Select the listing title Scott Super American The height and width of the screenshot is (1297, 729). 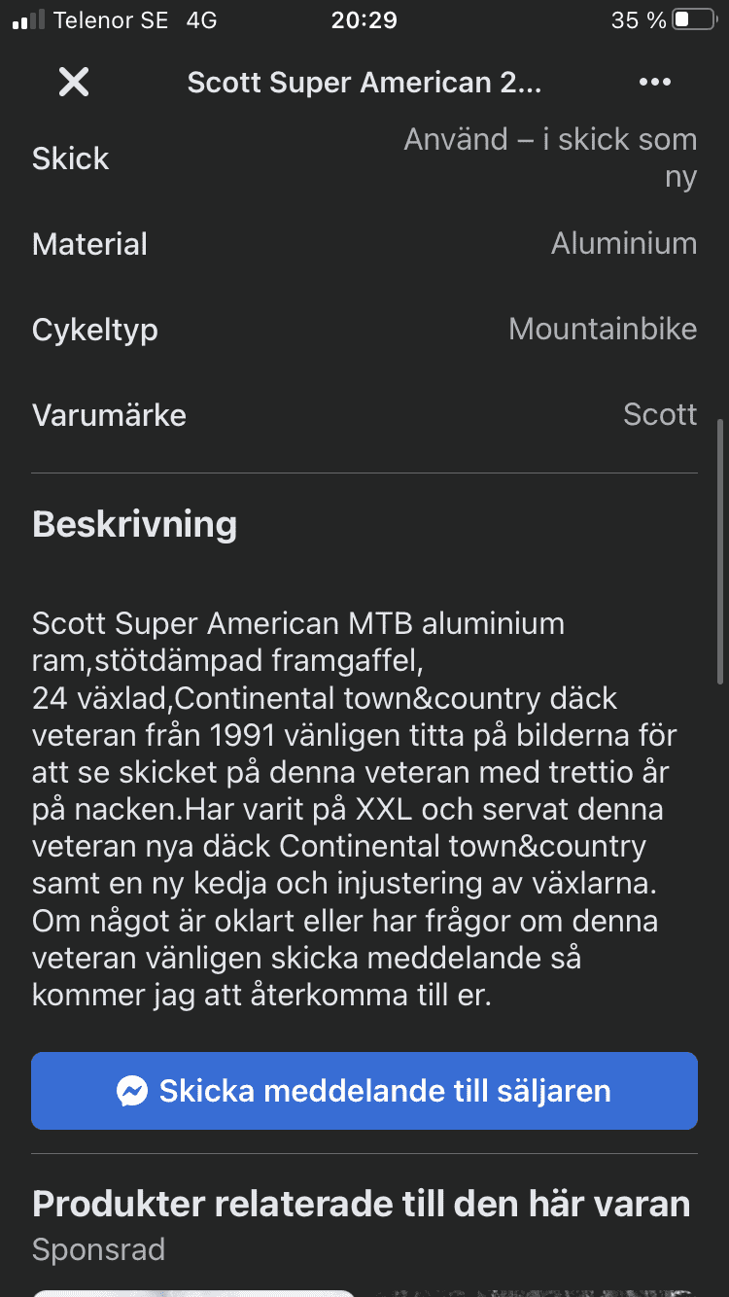364,83
